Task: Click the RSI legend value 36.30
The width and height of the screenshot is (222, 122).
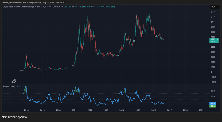Action: tap(19, 86)
